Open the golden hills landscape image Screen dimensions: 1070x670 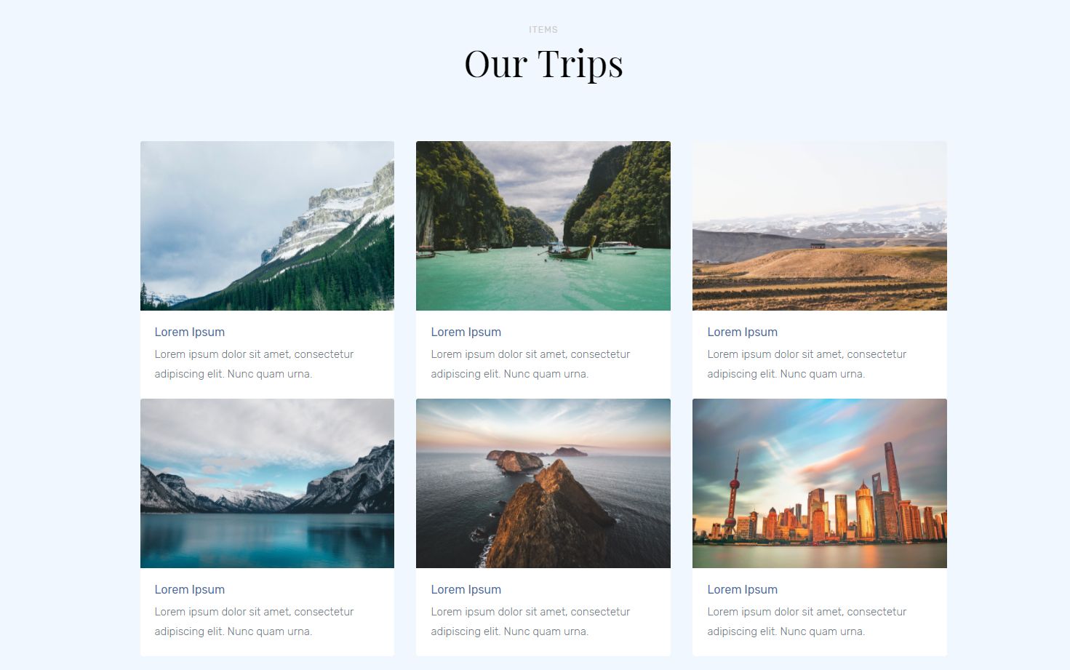coord(820,226)
